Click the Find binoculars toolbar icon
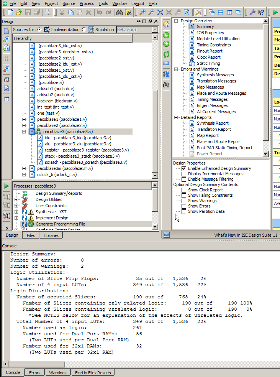The width and height of the screenshot is (280, 377). pos(120,12)
